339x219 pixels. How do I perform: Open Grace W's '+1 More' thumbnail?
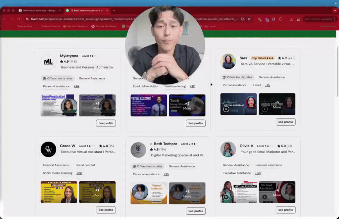point(97,192)
